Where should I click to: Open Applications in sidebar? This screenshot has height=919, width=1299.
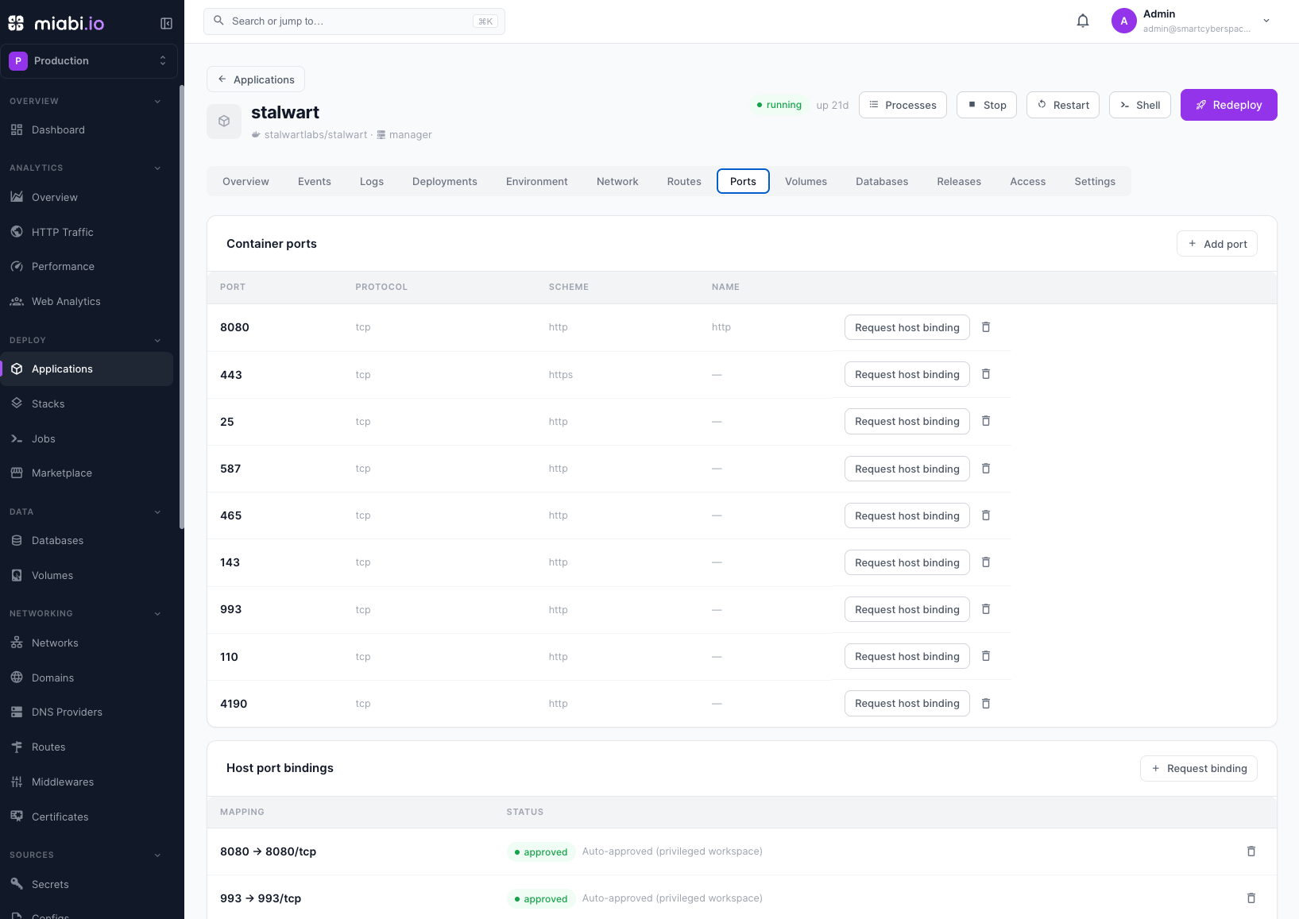click(87, 369)
